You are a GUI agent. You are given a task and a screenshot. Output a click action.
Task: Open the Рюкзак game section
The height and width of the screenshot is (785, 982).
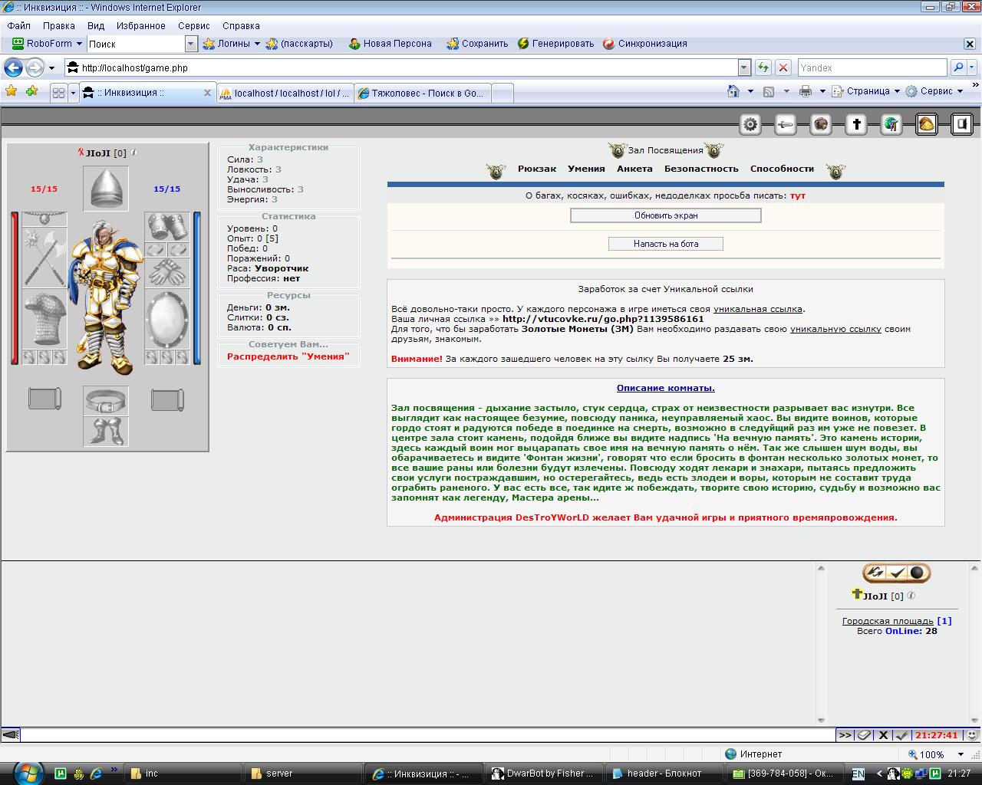click(537, 169)
